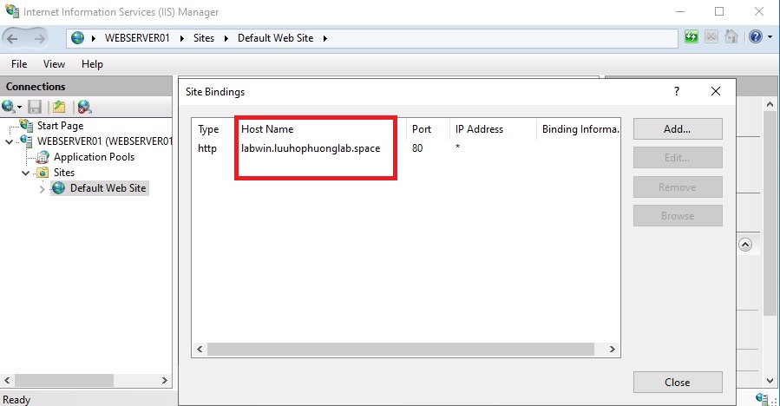Click the bindings list horizontal scrollbar
780x406 pixels.
(x=406, y=349)
